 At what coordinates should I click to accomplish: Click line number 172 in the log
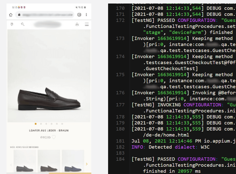(x=120, y=20)
